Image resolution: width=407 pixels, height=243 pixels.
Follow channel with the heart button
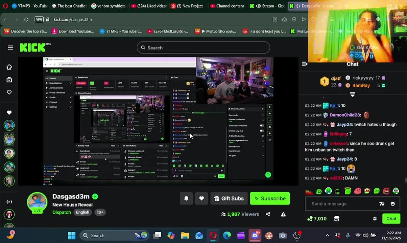coord(201,198)
